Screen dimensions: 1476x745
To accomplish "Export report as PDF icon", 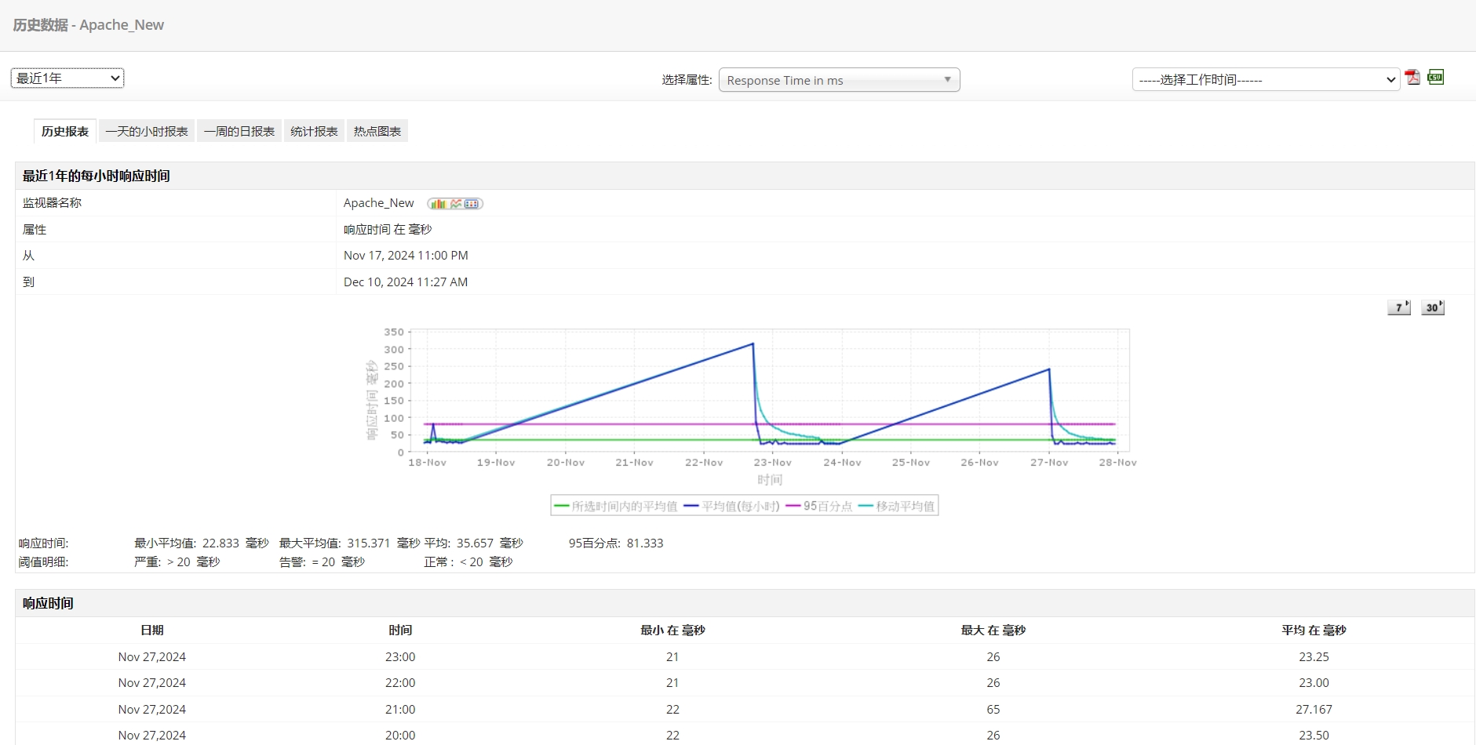I will pos(1412,77).
